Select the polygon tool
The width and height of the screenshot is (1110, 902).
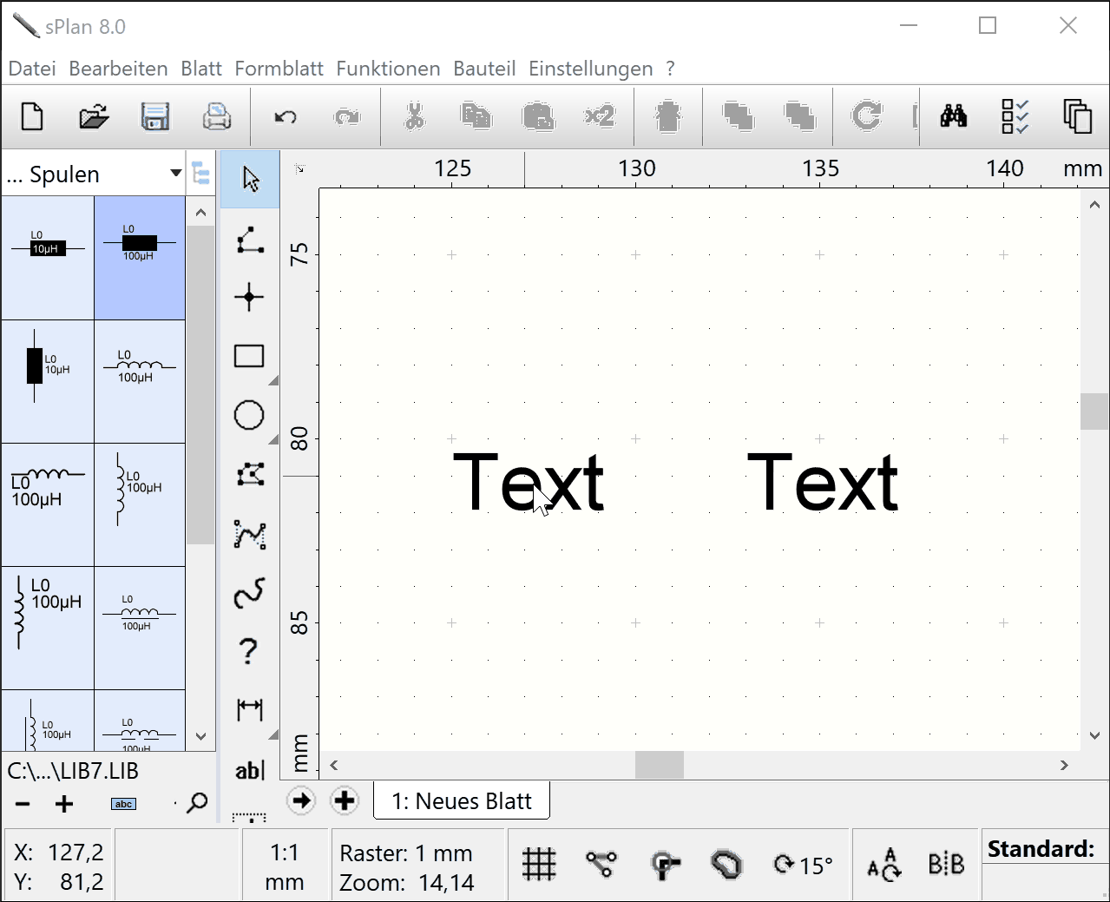[250, 474]
